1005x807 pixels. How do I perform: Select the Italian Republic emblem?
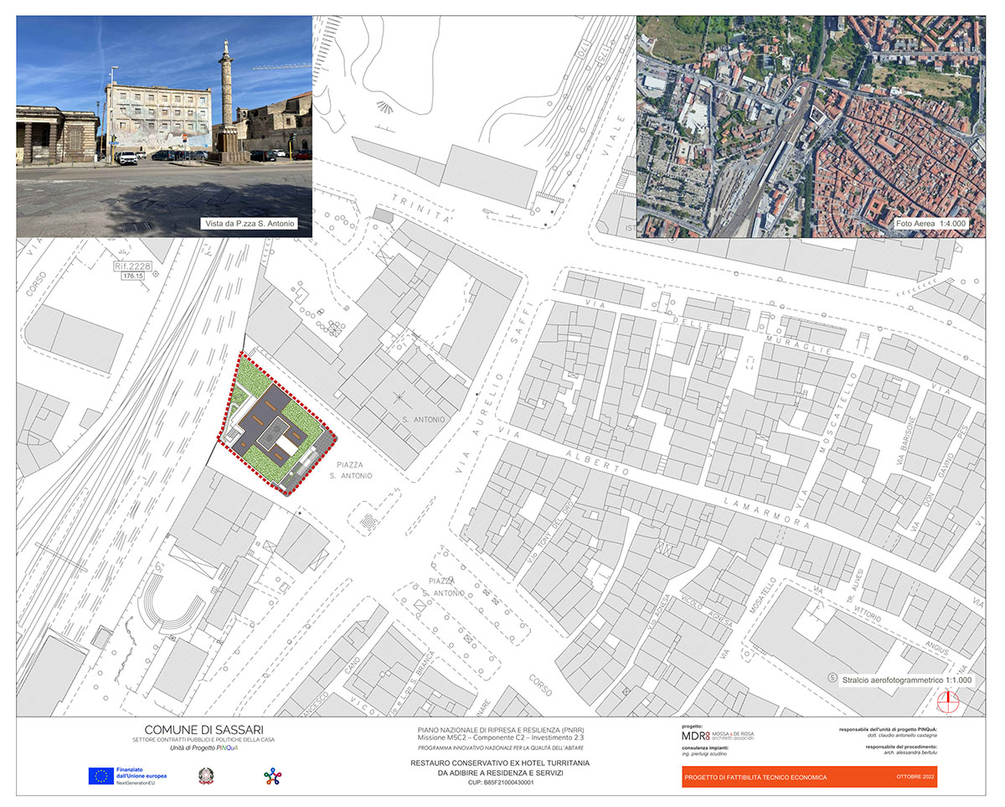pyautogui.click(x=205, y=775)
